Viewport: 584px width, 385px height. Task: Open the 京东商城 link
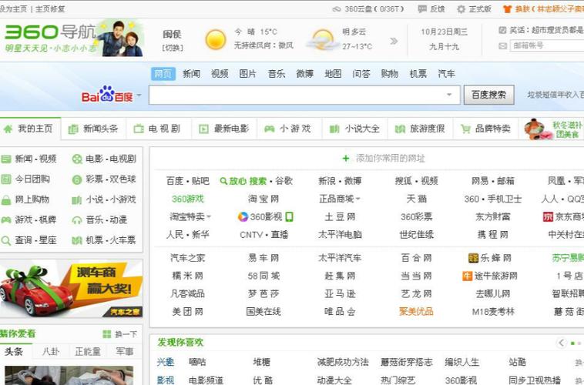click(569, 217)
